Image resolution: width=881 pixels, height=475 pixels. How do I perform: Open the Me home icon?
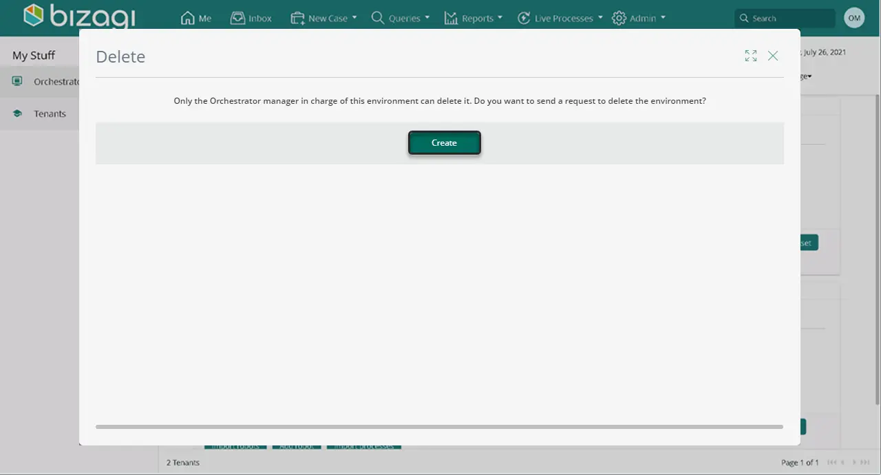[187, 18]
